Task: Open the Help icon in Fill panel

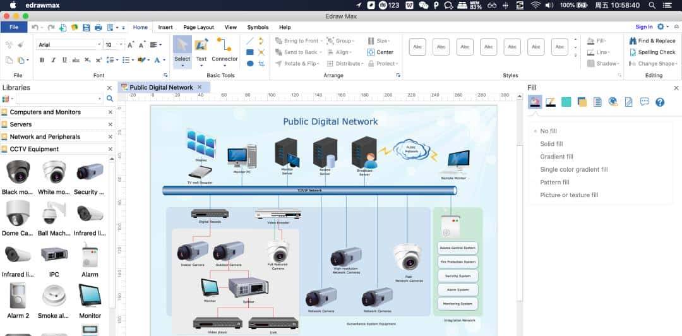Action: coord(660,102)
